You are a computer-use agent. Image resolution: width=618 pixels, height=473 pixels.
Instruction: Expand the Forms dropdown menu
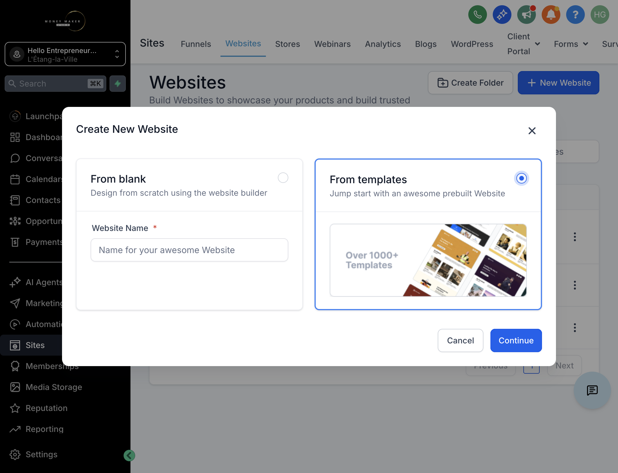click(571, 44)
